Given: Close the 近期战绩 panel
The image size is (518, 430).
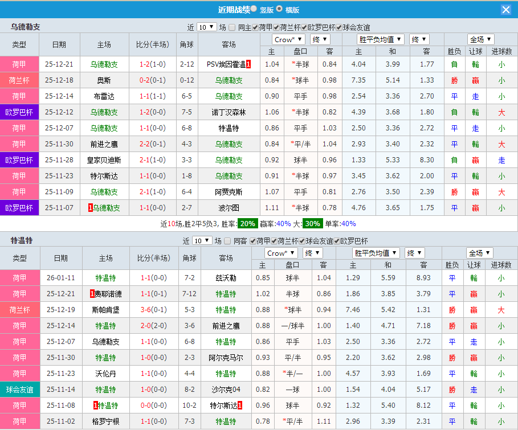Looking at the screenshot, I should tap(507, 9).
